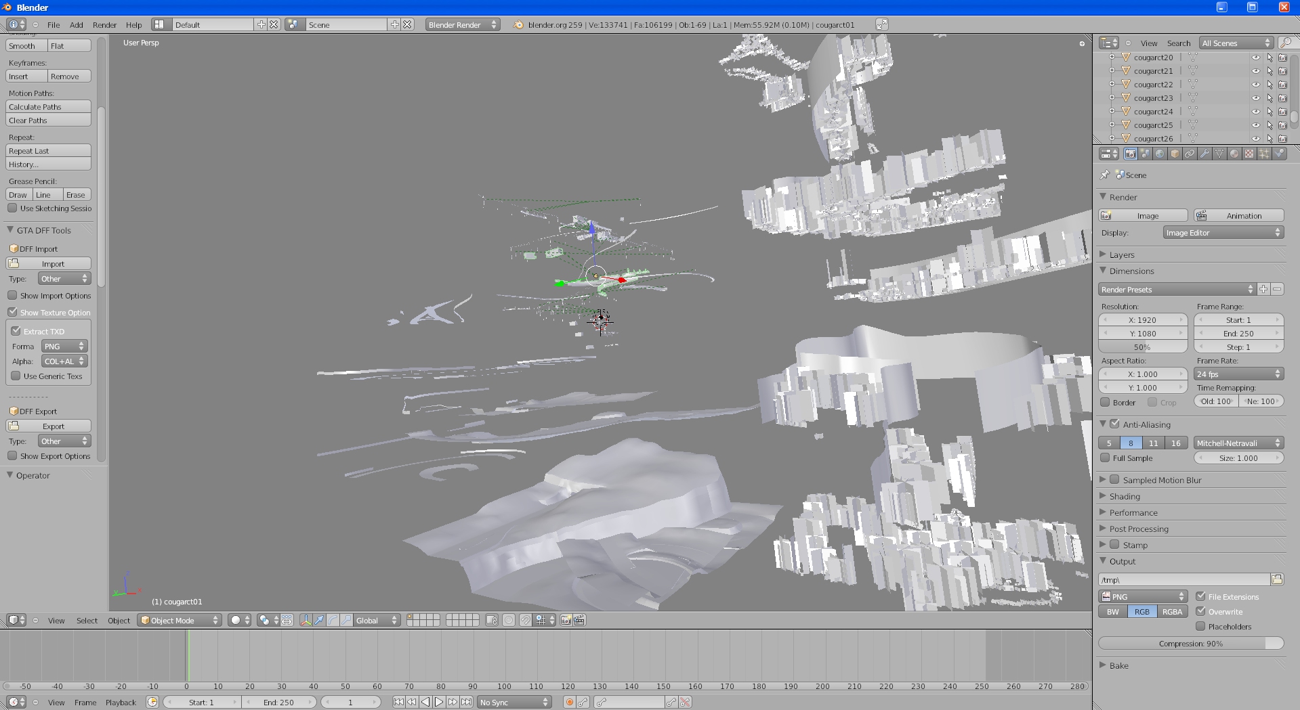Open the Select menu in 3D view header
This screenshot has width=1300, height=710.
click(87, 621)
